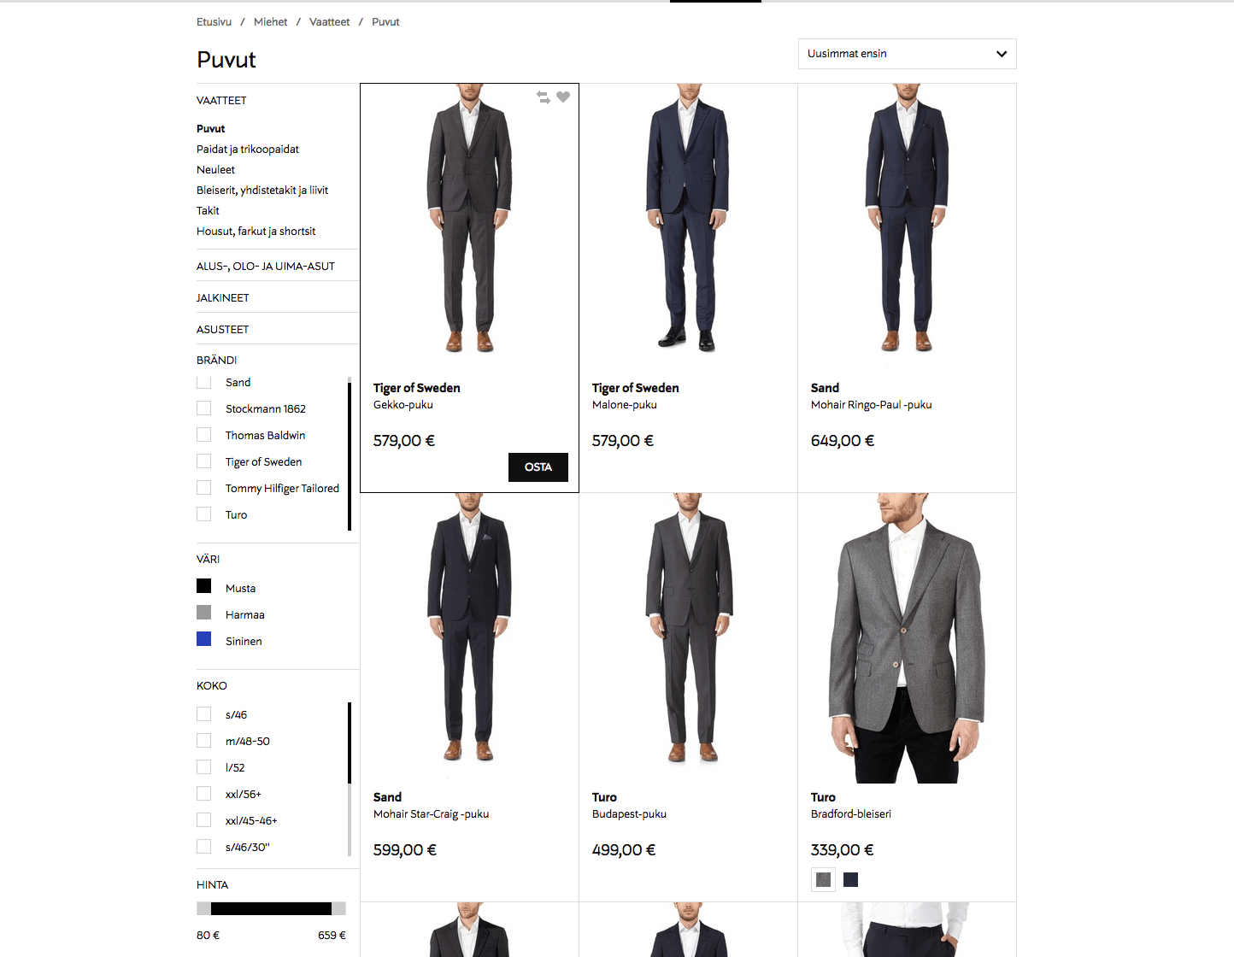Expand ALUS-, OLO- JA UIMA-ASUT section
Screen dimensions: 1234x957
[266, 267]
